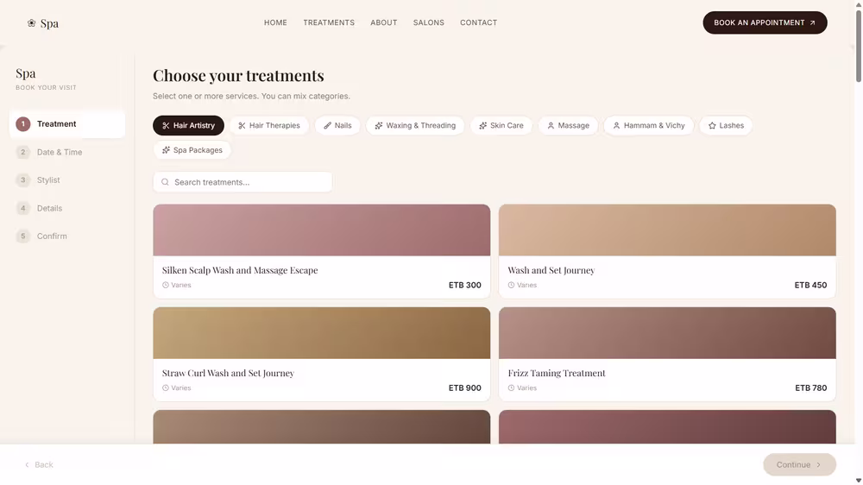Choose the Hair Therapies category
The width and height of the screenshot is (863, 485).
point(269,125)
